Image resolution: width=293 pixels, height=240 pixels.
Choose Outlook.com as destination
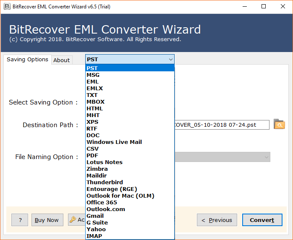[x=130, y=209]
